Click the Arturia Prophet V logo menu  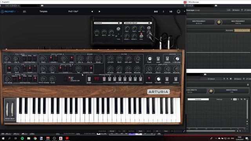pyautogui.click(x=8, y=11)
